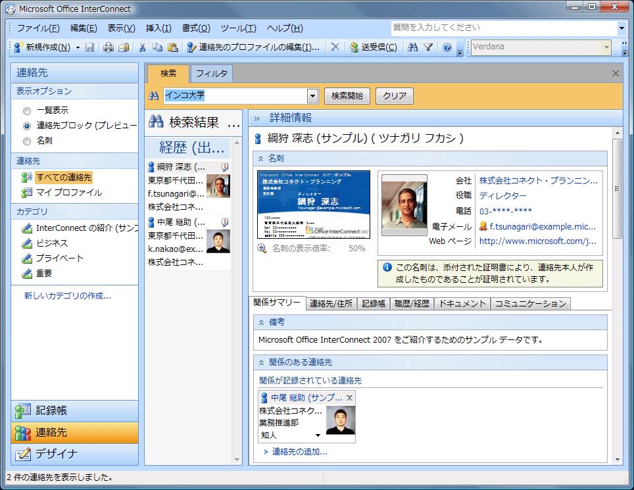Image resolution: width=634 pixels, height=490 pixels.
Task: Select すべての連絡先 in navigation
Action: coord(64,177)
